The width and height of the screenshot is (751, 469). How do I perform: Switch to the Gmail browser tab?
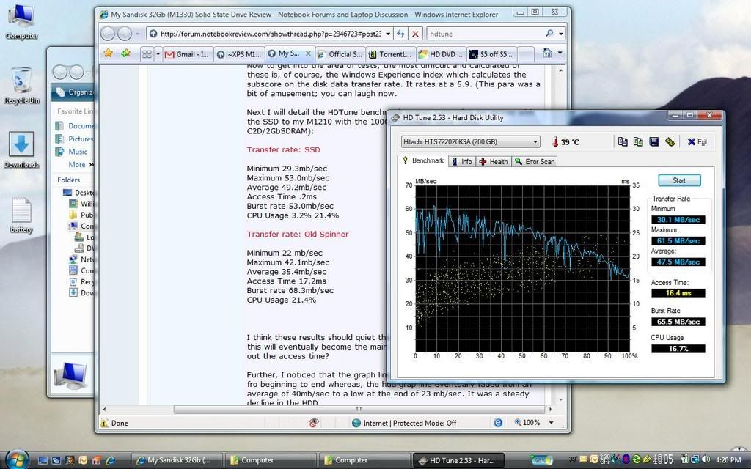coord(187,54)
